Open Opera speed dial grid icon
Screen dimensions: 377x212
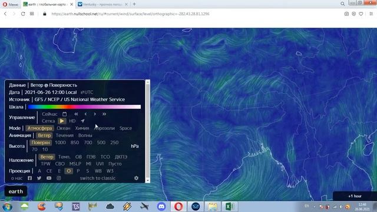32,14
